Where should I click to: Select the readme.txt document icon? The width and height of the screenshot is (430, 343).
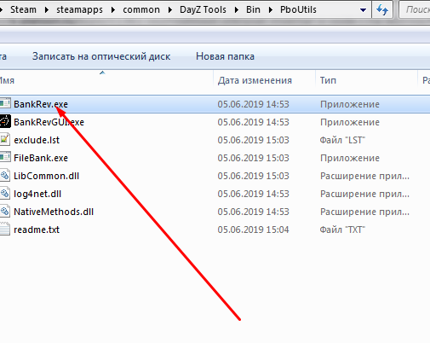pyautogui.click(x=5, y=230)
